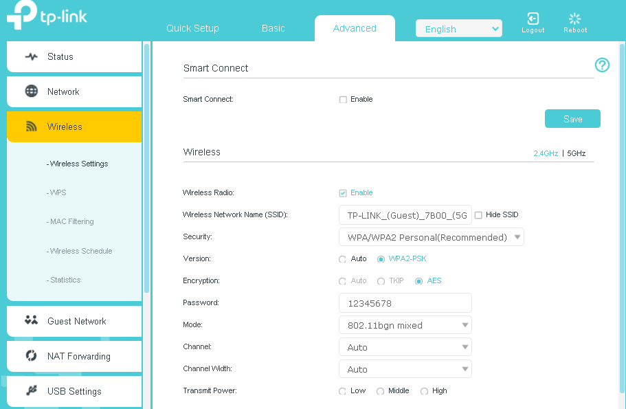This screenshot has width=626, height=409.
Task: Open Status section via pulse icon
Action: pos(31,57)
